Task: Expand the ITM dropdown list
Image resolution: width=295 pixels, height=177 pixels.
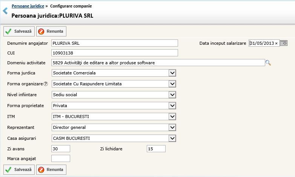Action: pyautogui.click(x=172, y=116)
